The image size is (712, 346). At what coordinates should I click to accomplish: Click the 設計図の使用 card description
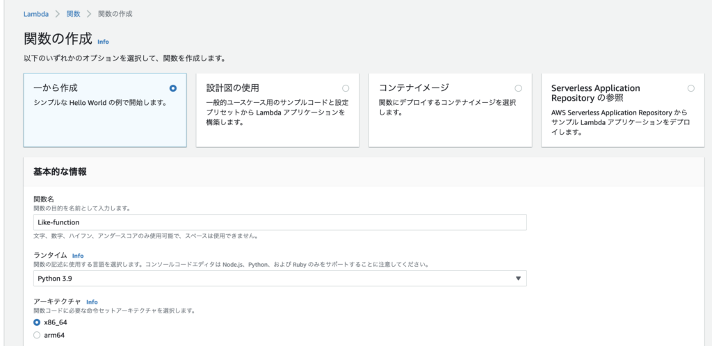click(x=277, y=113)
